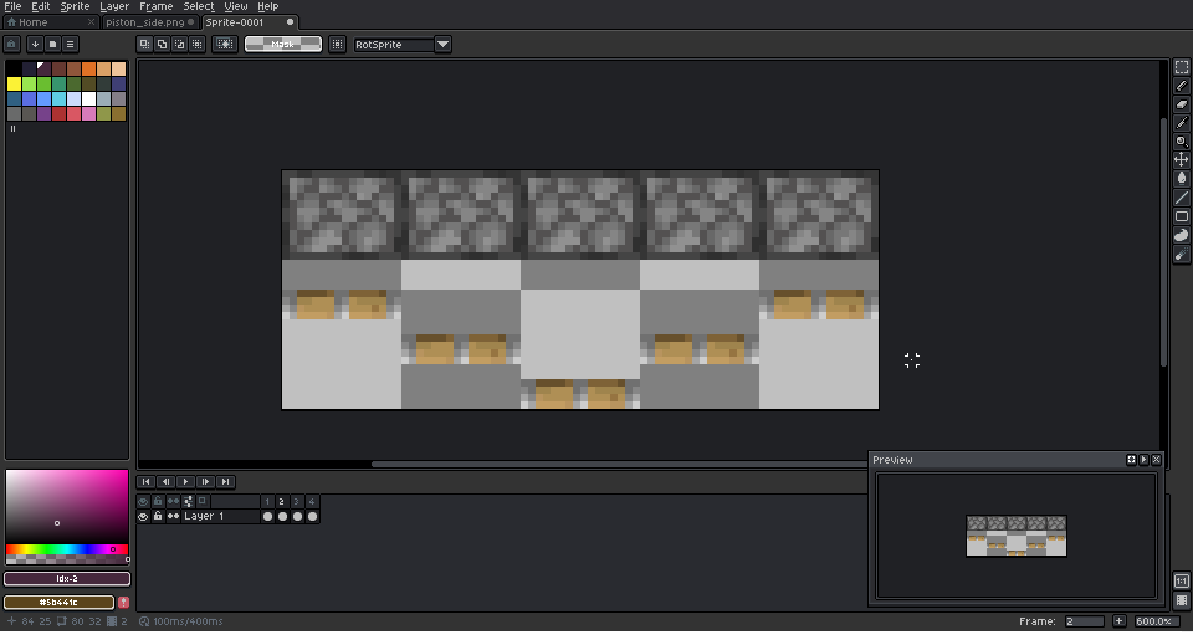Open the Sprite menu
The image size is (1193, 632).
pos(75,6)
